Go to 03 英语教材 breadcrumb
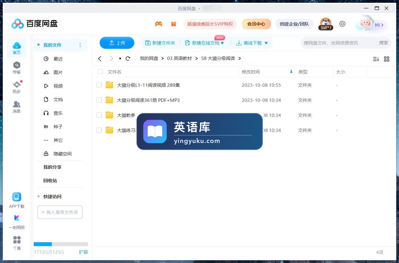Screen dimensions: 399x263 click(179, 58)
